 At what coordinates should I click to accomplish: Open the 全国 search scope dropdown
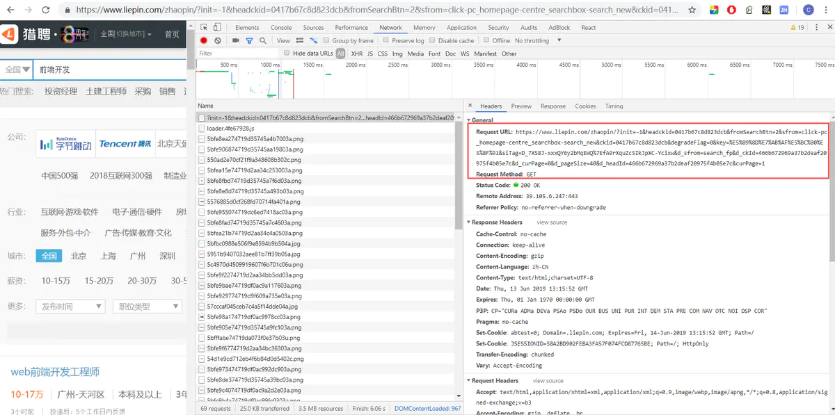17,70
